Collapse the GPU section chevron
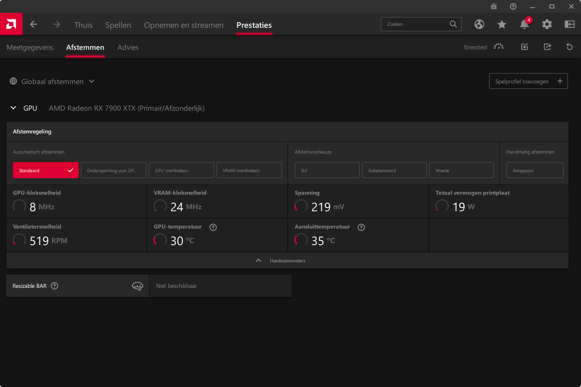The width and height of the screenshot is (581, 387). tap(13, 108)
